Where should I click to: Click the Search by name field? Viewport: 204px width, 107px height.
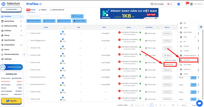tap(48, 16)
